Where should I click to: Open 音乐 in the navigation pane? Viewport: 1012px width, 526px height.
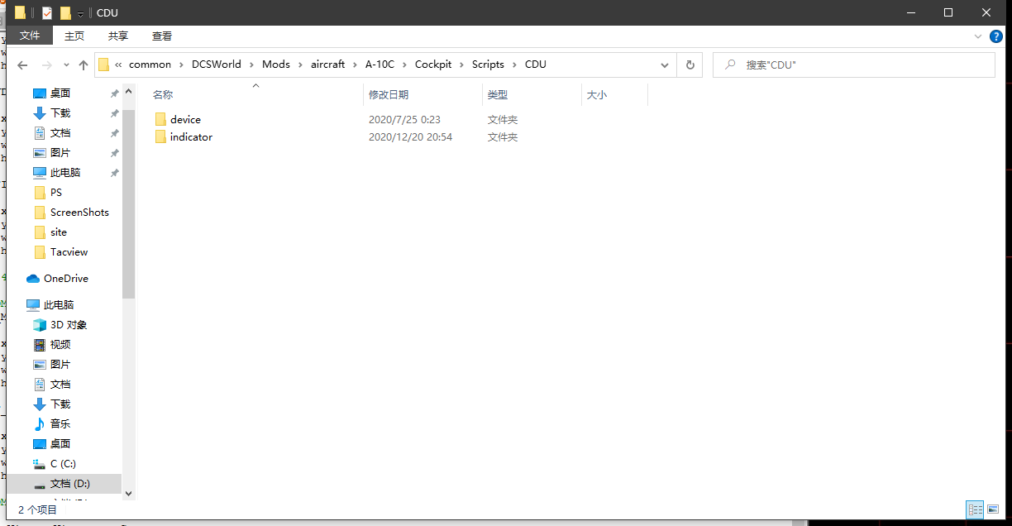pos(60,424)
